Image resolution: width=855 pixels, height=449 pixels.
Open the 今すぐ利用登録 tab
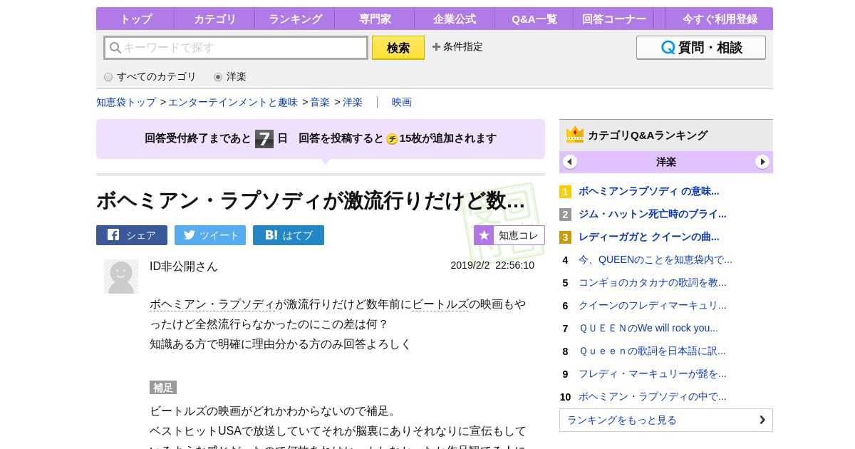point(720,19)
